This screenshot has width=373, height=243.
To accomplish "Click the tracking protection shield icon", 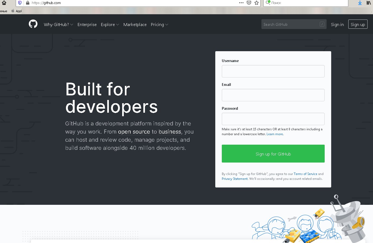I will pos(20,3).
